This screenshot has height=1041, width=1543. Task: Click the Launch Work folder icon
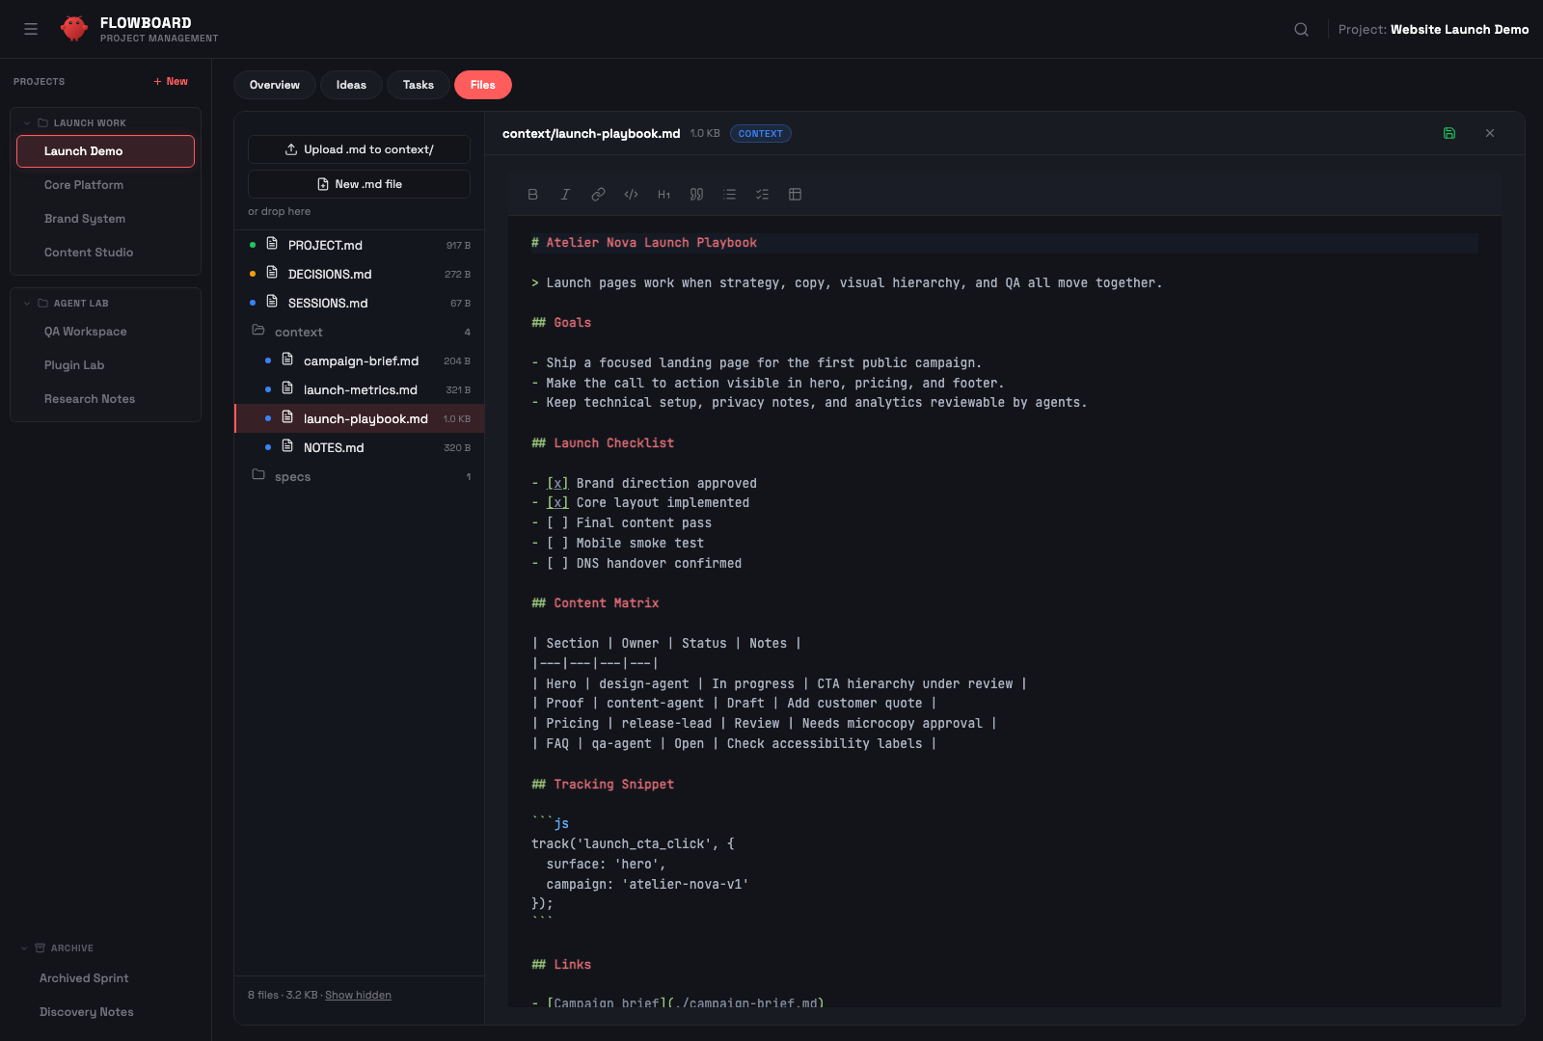[x=42, y=122]
